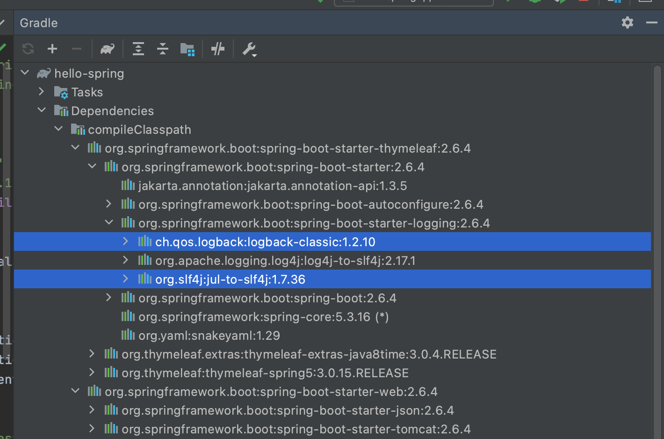This screenshot has width=664, height=439.
Task: Expand jul-to-slf4j:1.7.36 chevron
Action: pos(125,278)
